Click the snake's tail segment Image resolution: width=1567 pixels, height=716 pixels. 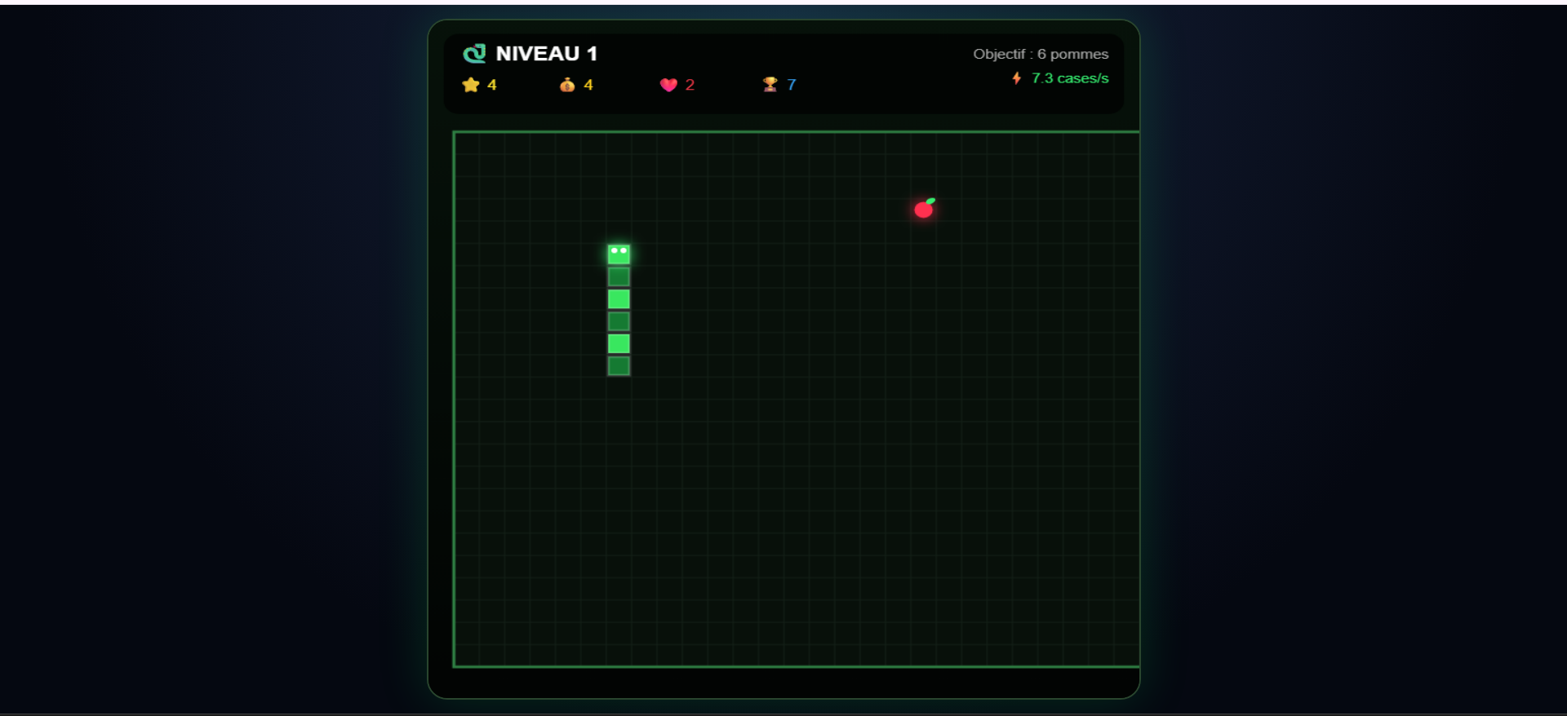pyautogui.click(x=619, y=366)
